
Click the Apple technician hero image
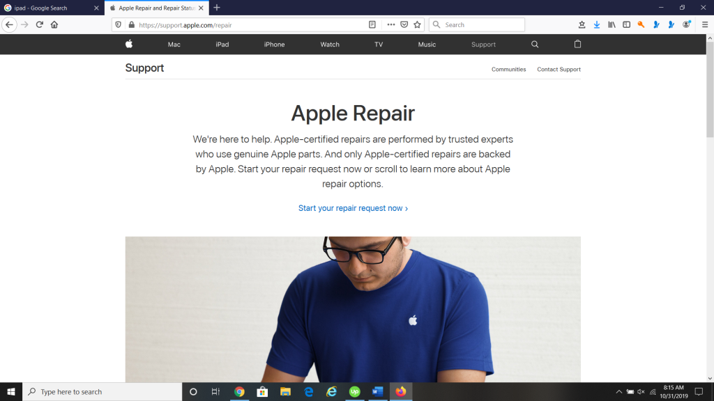353,309
